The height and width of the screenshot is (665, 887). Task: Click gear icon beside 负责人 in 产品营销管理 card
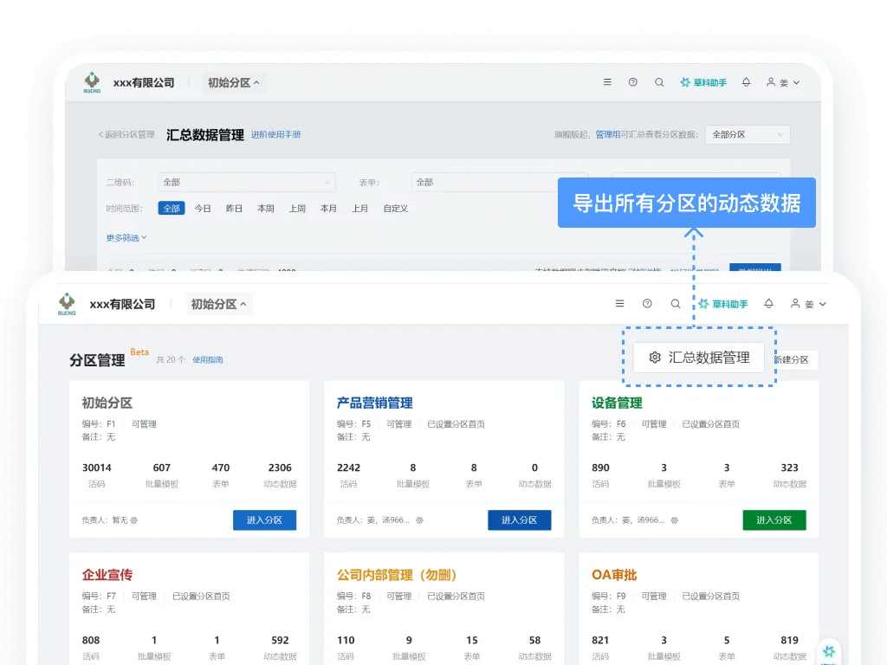tap(419, 520)
